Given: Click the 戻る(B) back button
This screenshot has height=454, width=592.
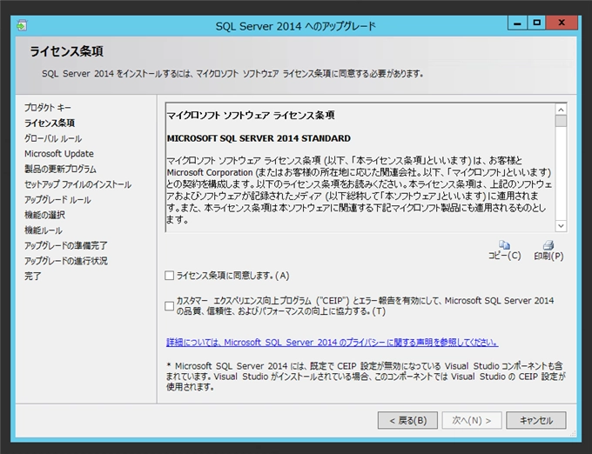Looking at the screenshot, I should [407, 420].
